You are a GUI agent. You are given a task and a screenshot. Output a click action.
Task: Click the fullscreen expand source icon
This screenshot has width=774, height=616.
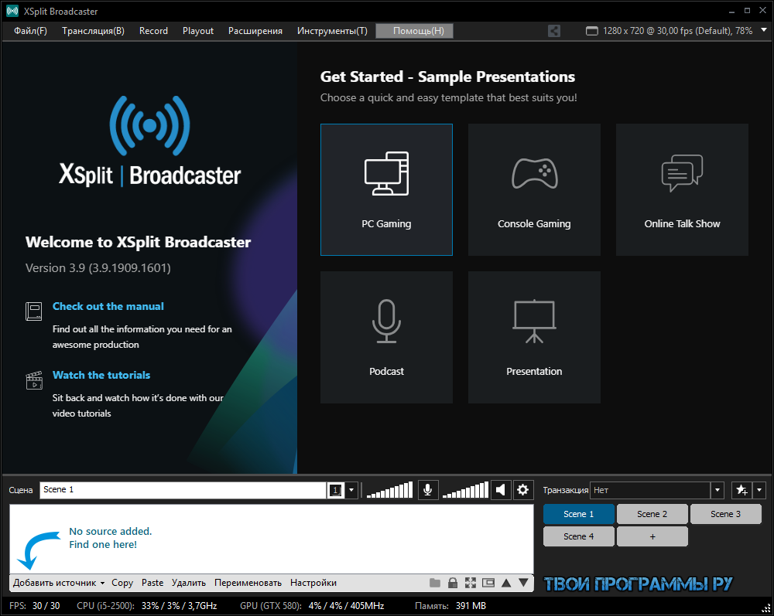470,583
